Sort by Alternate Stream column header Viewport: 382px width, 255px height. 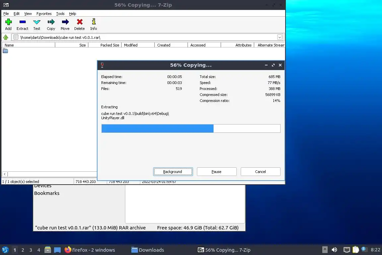pos(270,45)
